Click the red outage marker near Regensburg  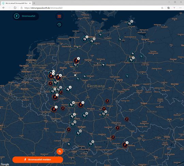coord(118,128)
